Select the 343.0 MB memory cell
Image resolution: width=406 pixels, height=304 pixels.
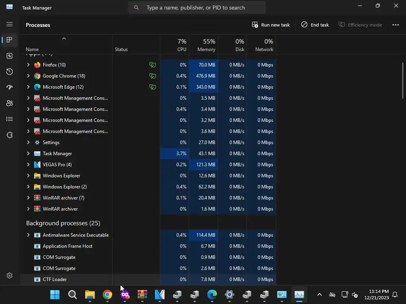[203, 87]
